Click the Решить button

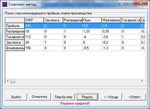tap(87, 97)
